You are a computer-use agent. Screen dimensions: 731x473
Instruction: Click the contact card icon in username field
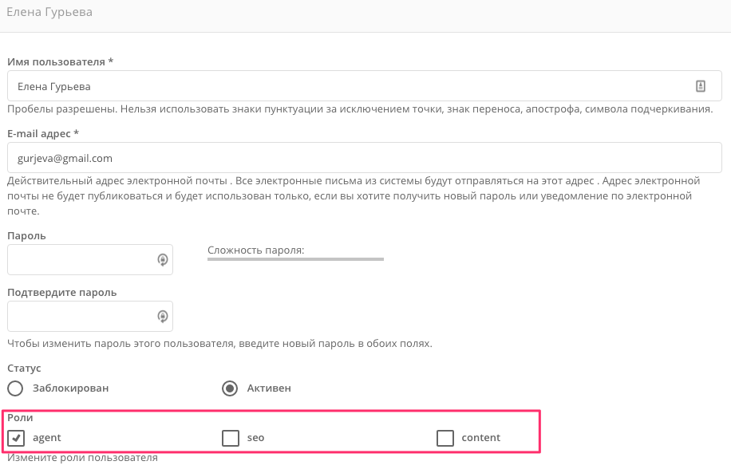coord(700,86)
